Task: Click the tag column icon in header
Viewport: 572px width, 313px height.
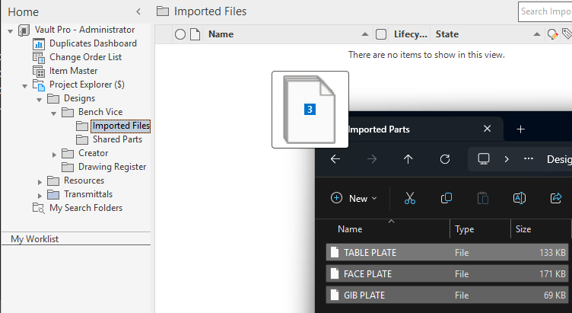Action: point(567,34)
